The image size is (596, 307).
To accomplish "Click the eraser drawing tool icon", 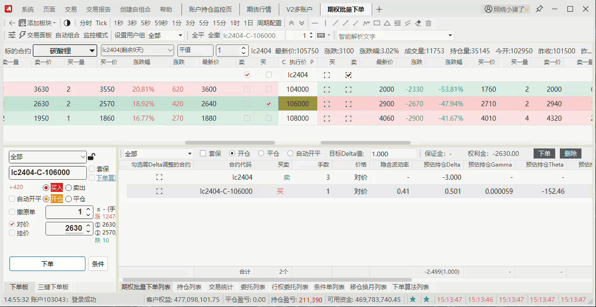I will click(418, 23).
